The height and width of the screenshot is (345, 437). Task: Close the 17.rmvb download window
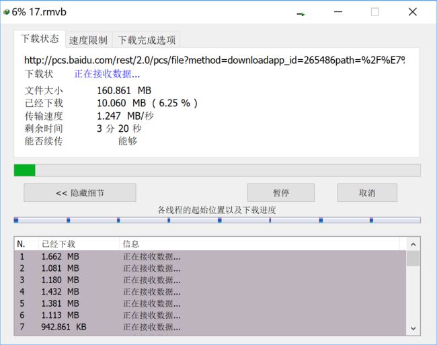[413, 12]
